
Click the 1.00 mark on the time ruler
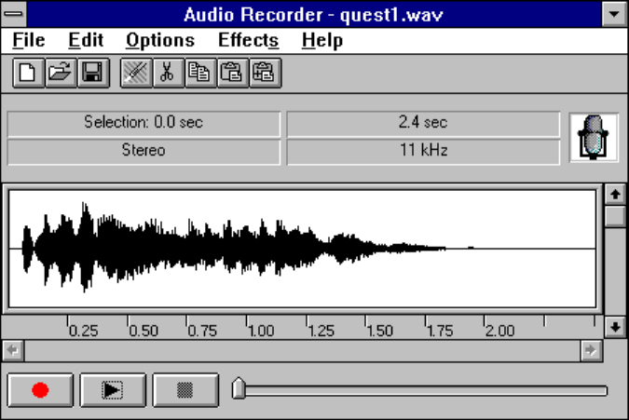click(260, 331)
